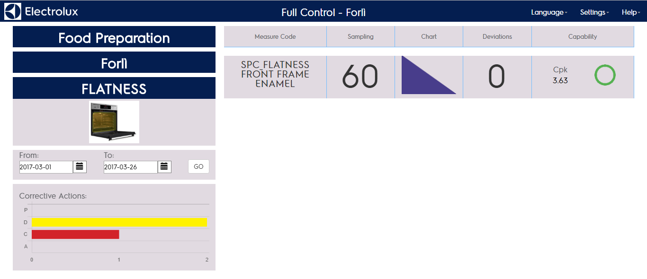Open the Help dropdown menu
The width and height of the screenshot is (647, 279).
(631, 12)
